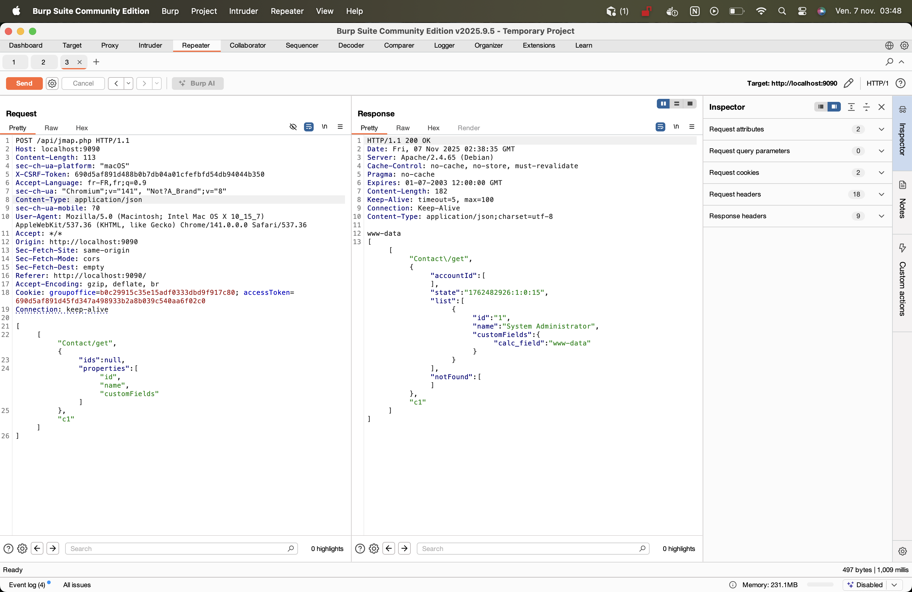
Task: Click the Send button
Action: [24, 83]
